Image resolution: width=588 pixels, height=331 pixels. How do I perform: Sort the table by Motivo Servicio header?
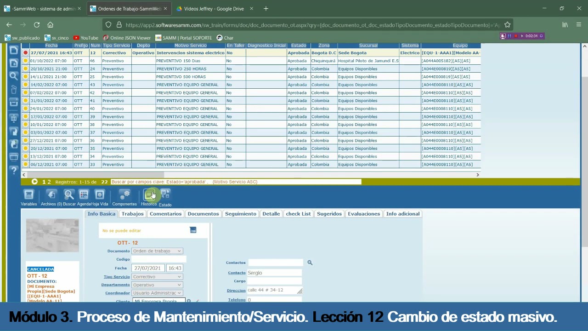[190, 46]
